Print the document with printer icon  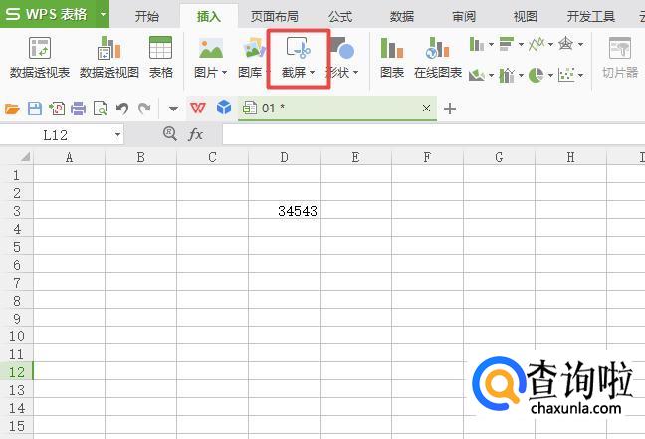coord(79,109)
